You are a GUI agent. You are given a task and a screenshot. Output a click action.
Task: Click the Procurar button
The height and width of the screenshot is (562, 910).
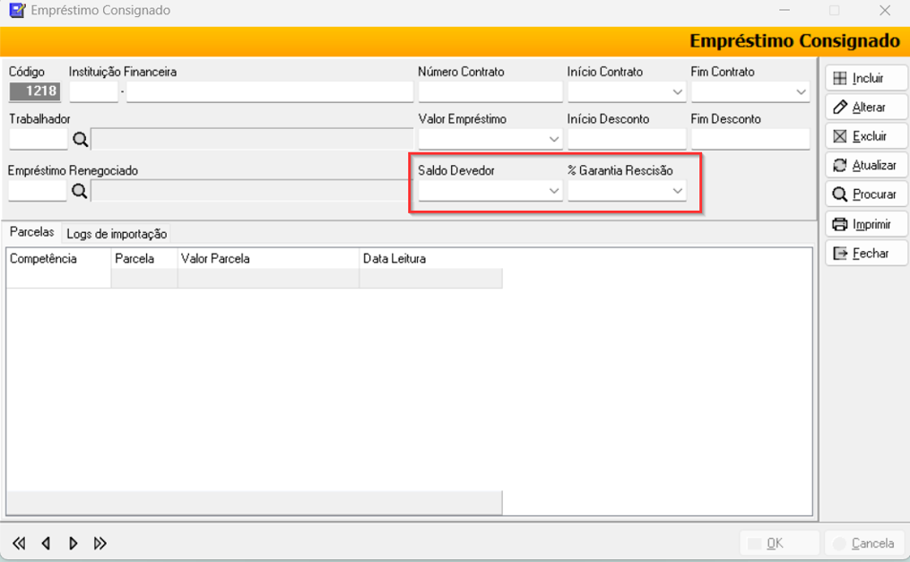click(x=866, y=195)
